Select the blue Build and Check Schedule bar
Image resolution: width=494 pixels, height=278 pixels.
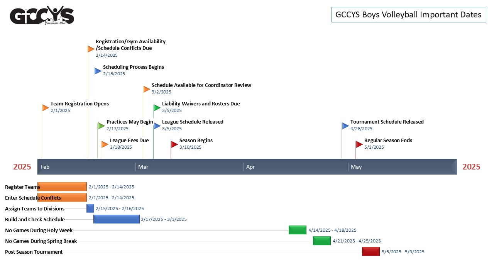(x=117, y=219)
